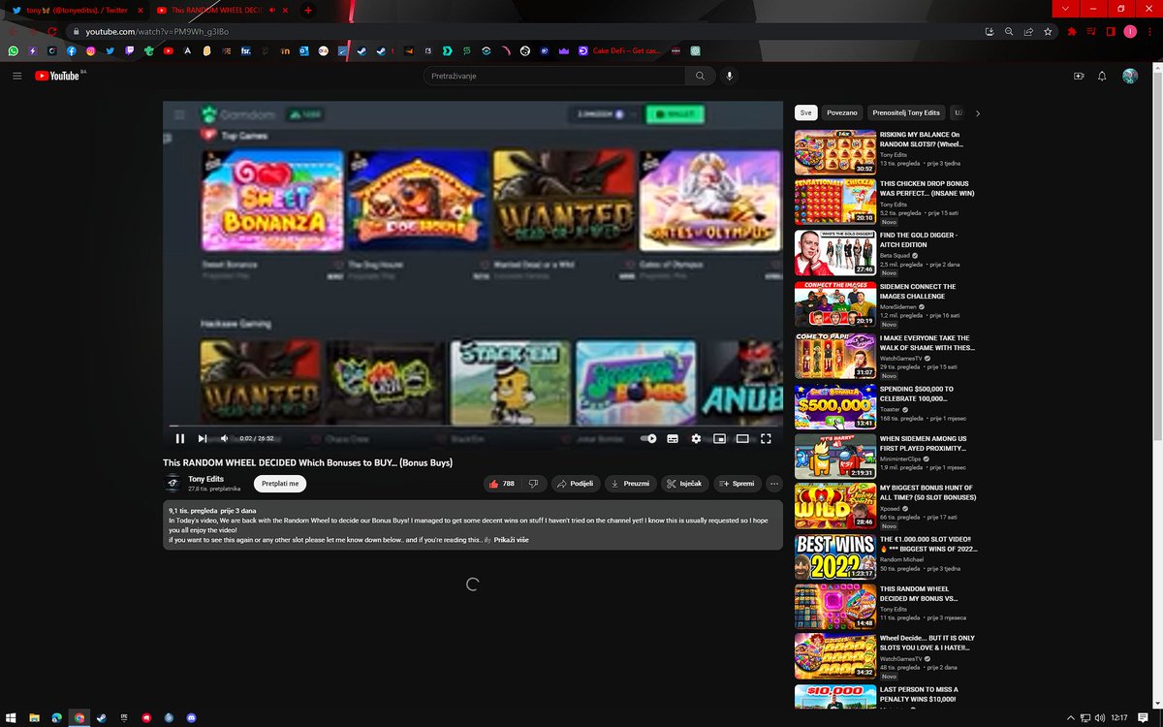Open Tony Edits channel avatar
This screenshot has width=1163, height=727.
(x=173, y=483)
